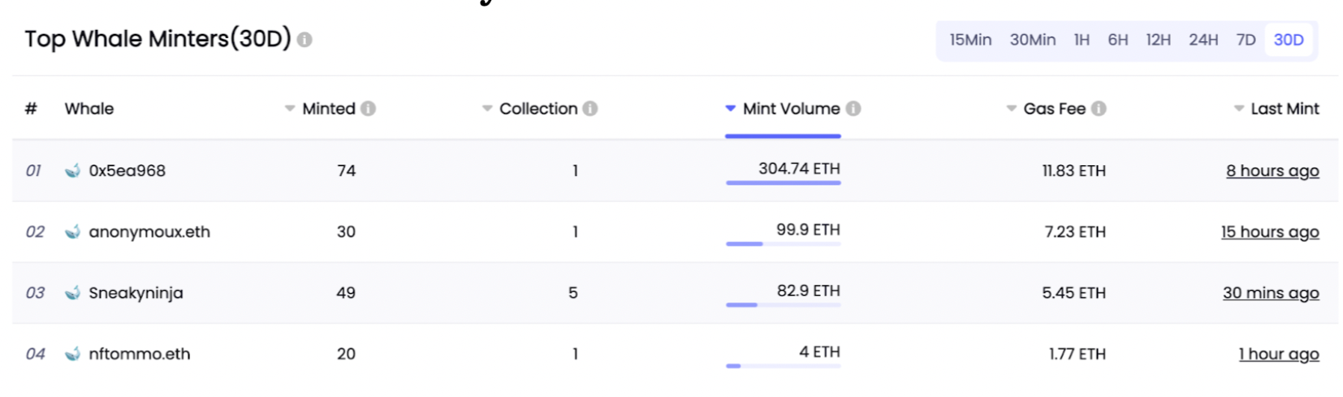The image size is (1343, 397).
Task: Select mint volume value 99.9 ETH
Action: point(809,229)
